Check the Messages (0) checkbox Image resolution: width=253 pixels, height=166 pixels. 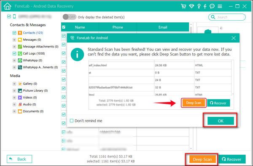(x=14, y=40)
